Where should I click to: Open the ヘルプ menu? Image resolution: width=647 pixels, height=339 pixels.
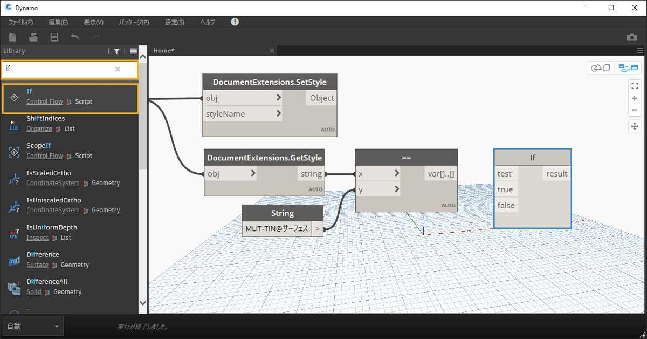(x=208, y=22)
